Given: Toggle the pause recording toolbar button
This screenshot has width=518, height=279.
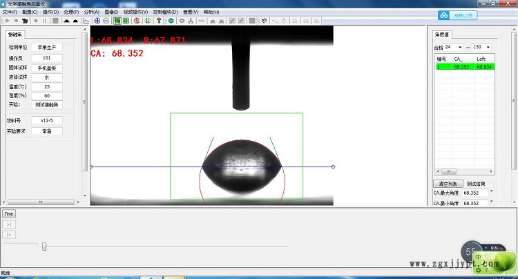Looking at the screenshot, I should point(45,21).
